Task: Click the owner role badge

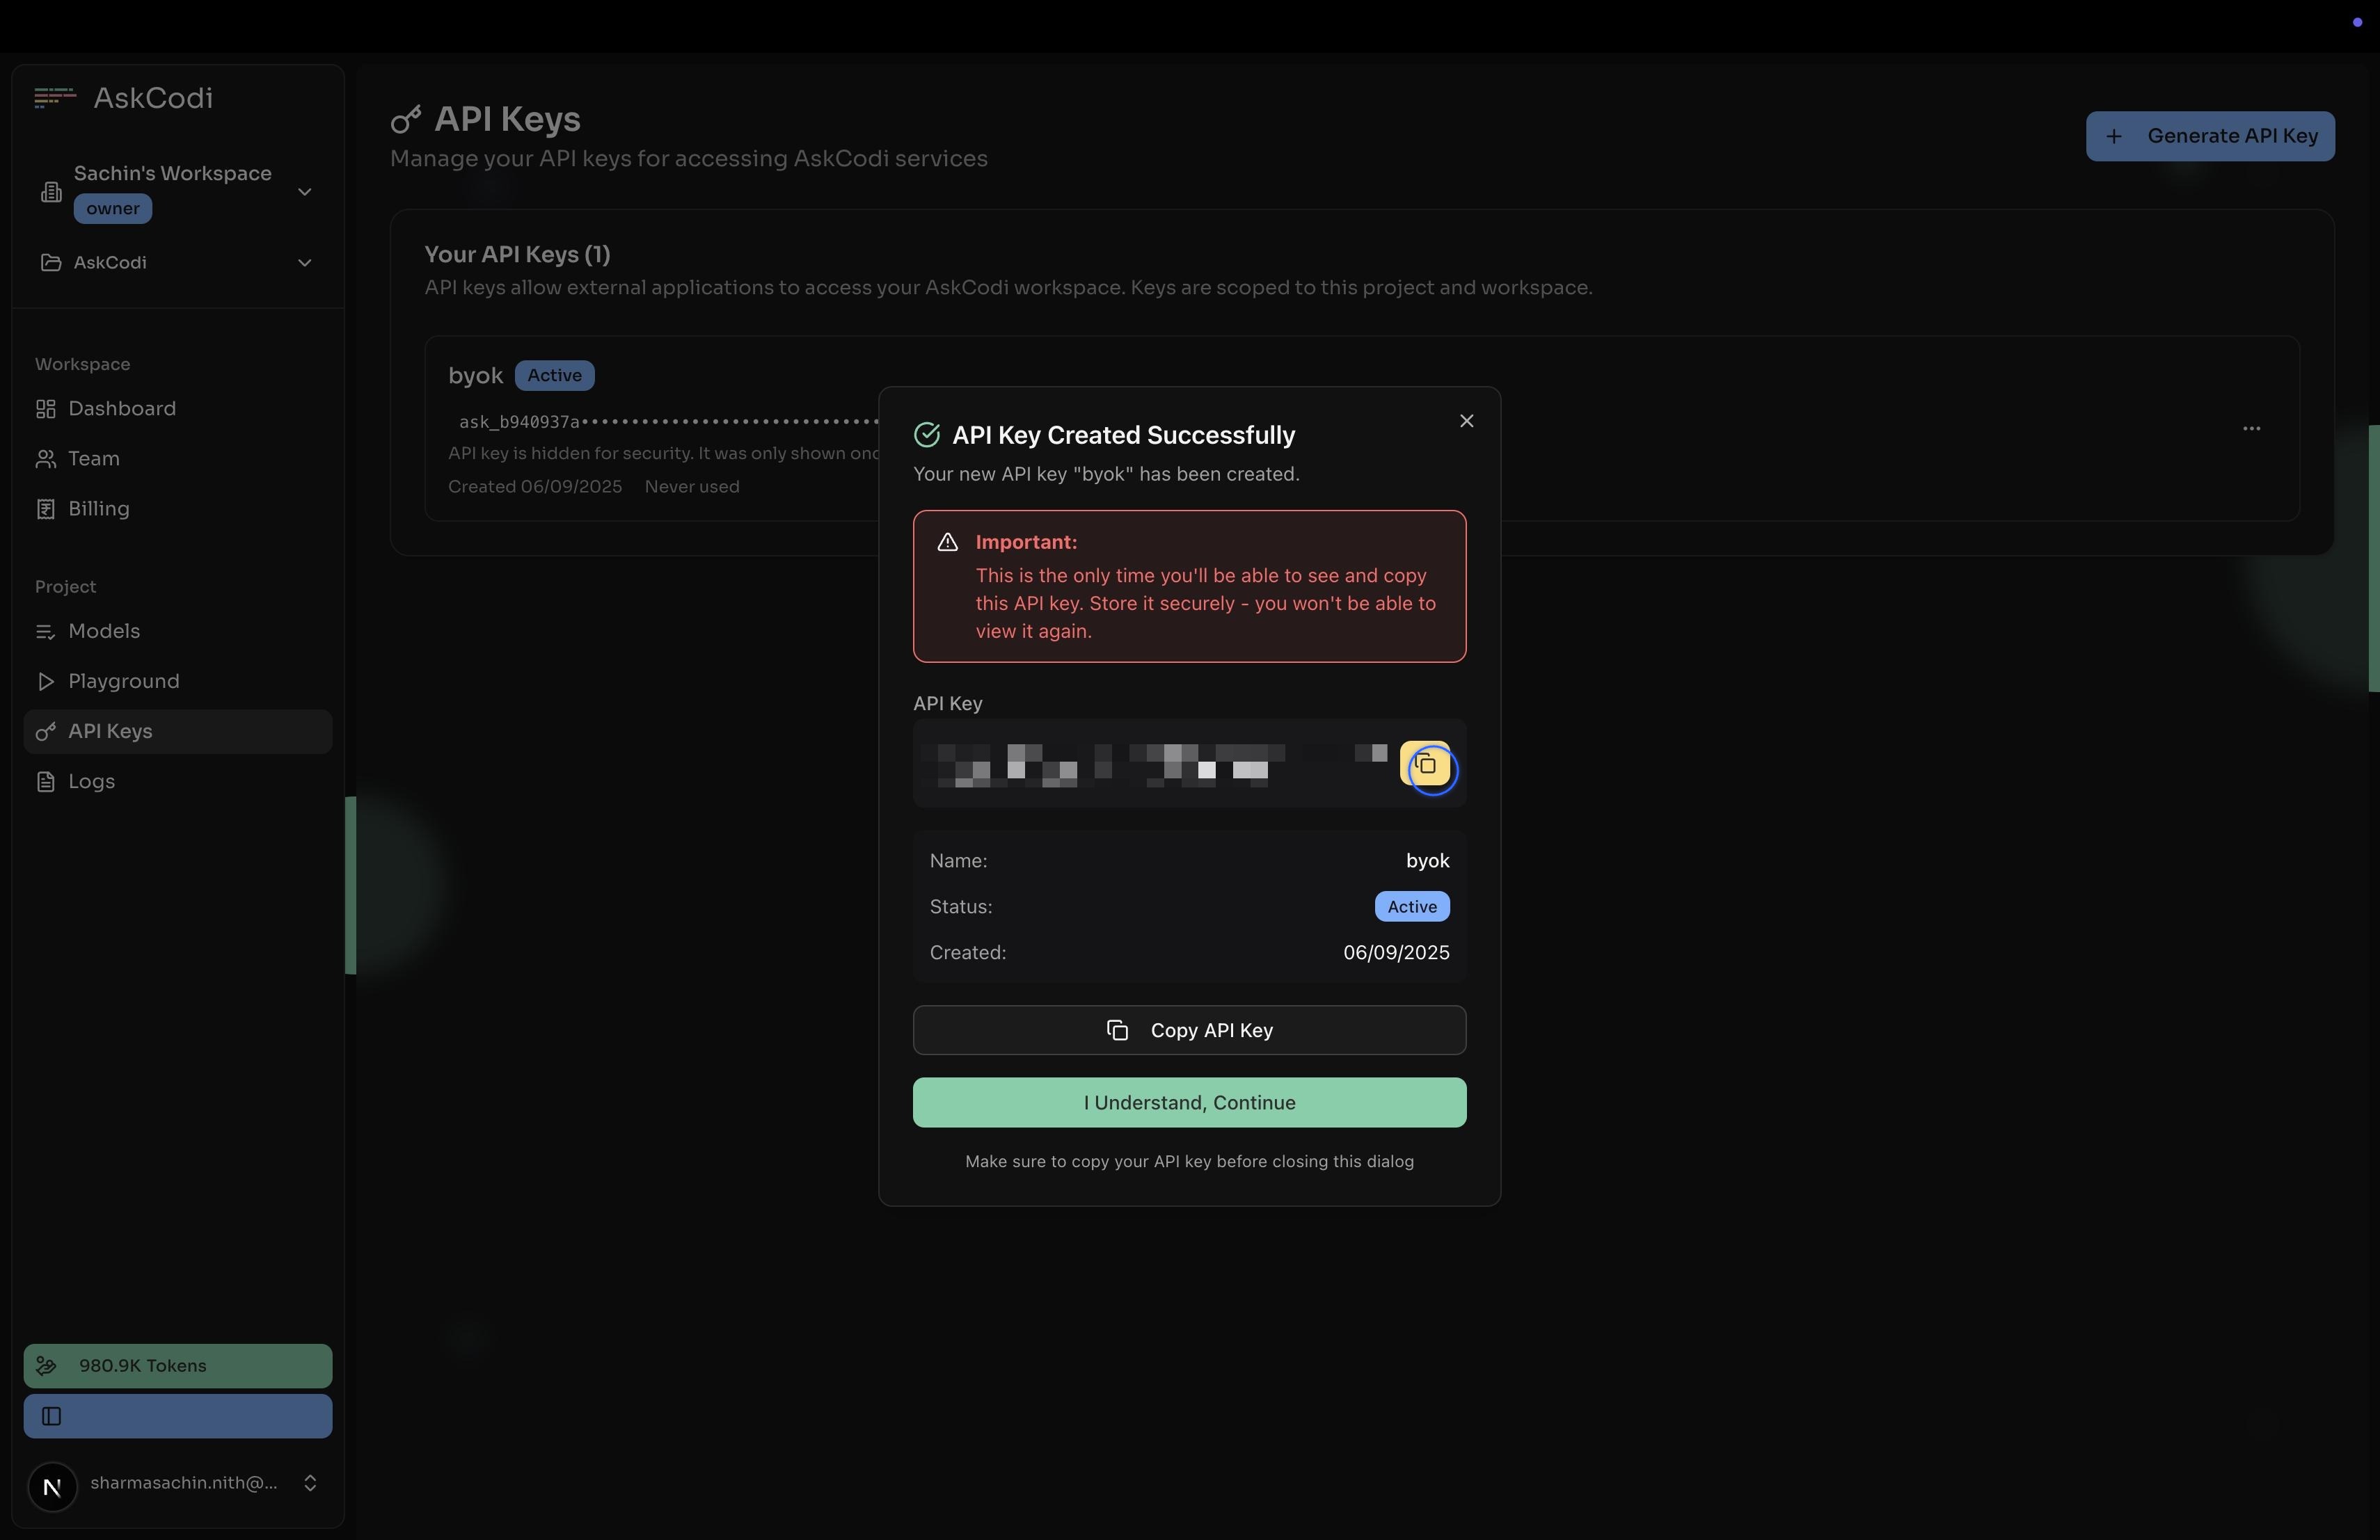Action: tap(113, 209)
